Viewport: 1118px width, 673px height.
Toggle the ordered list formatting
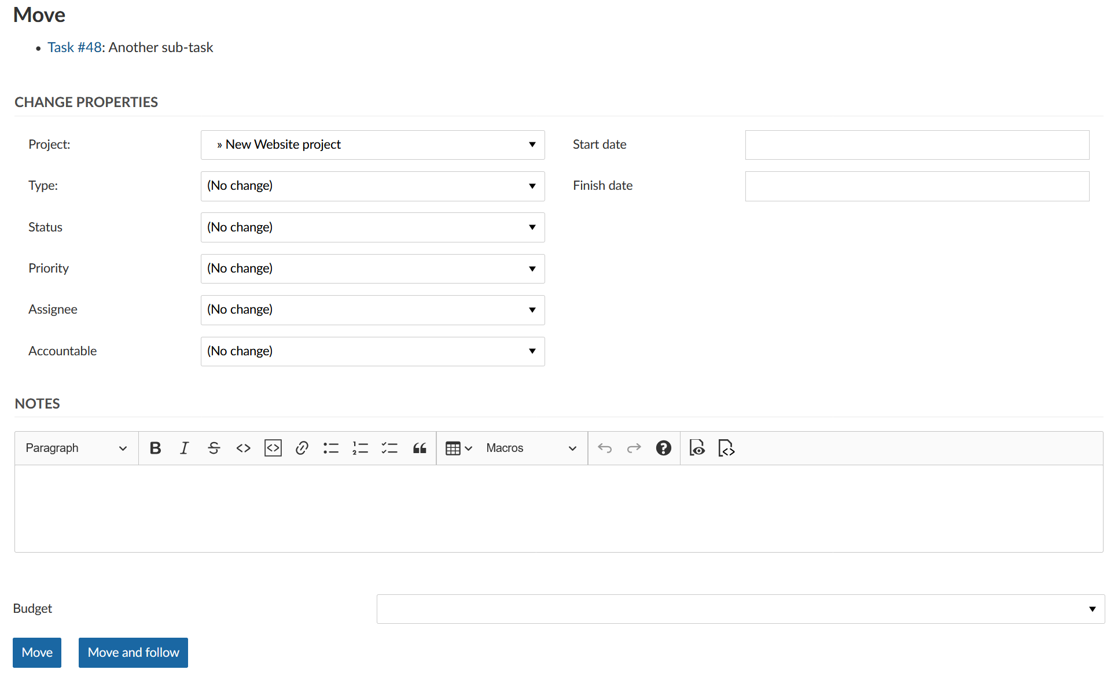click(360, 448)
